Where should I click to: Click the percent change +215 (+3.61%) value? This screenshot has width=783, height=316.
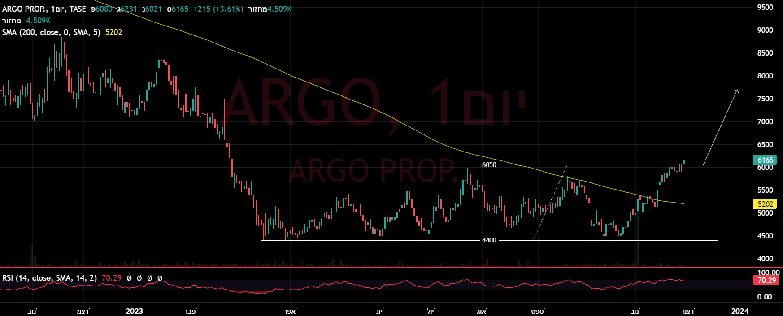pos(218,9)
